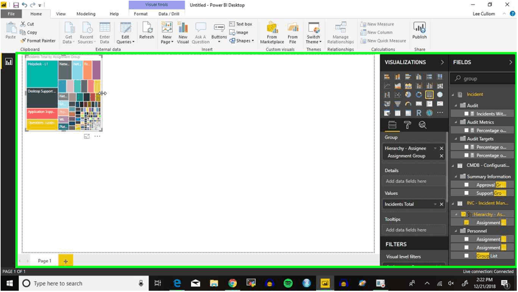Open the Get Data dropdown
This screenshot has width=518, height=292.
pos(69,32)
